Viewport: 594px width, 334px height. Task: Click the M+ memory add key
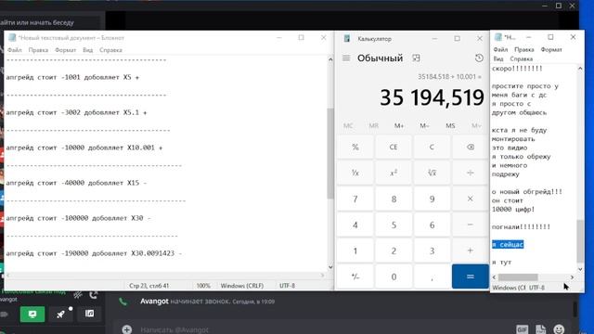coord(399,125)
